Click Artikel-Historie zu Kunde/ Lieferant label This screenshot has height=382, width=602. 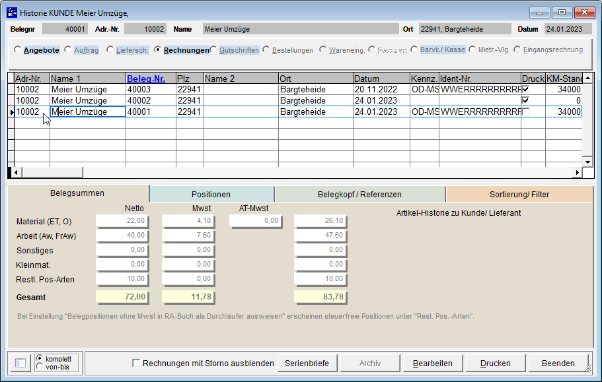459,213
